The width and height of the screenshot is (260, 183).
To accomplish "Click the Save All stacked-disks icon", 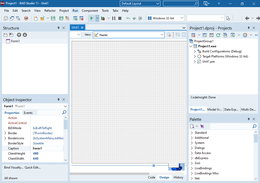I will [x=61, y=18].
